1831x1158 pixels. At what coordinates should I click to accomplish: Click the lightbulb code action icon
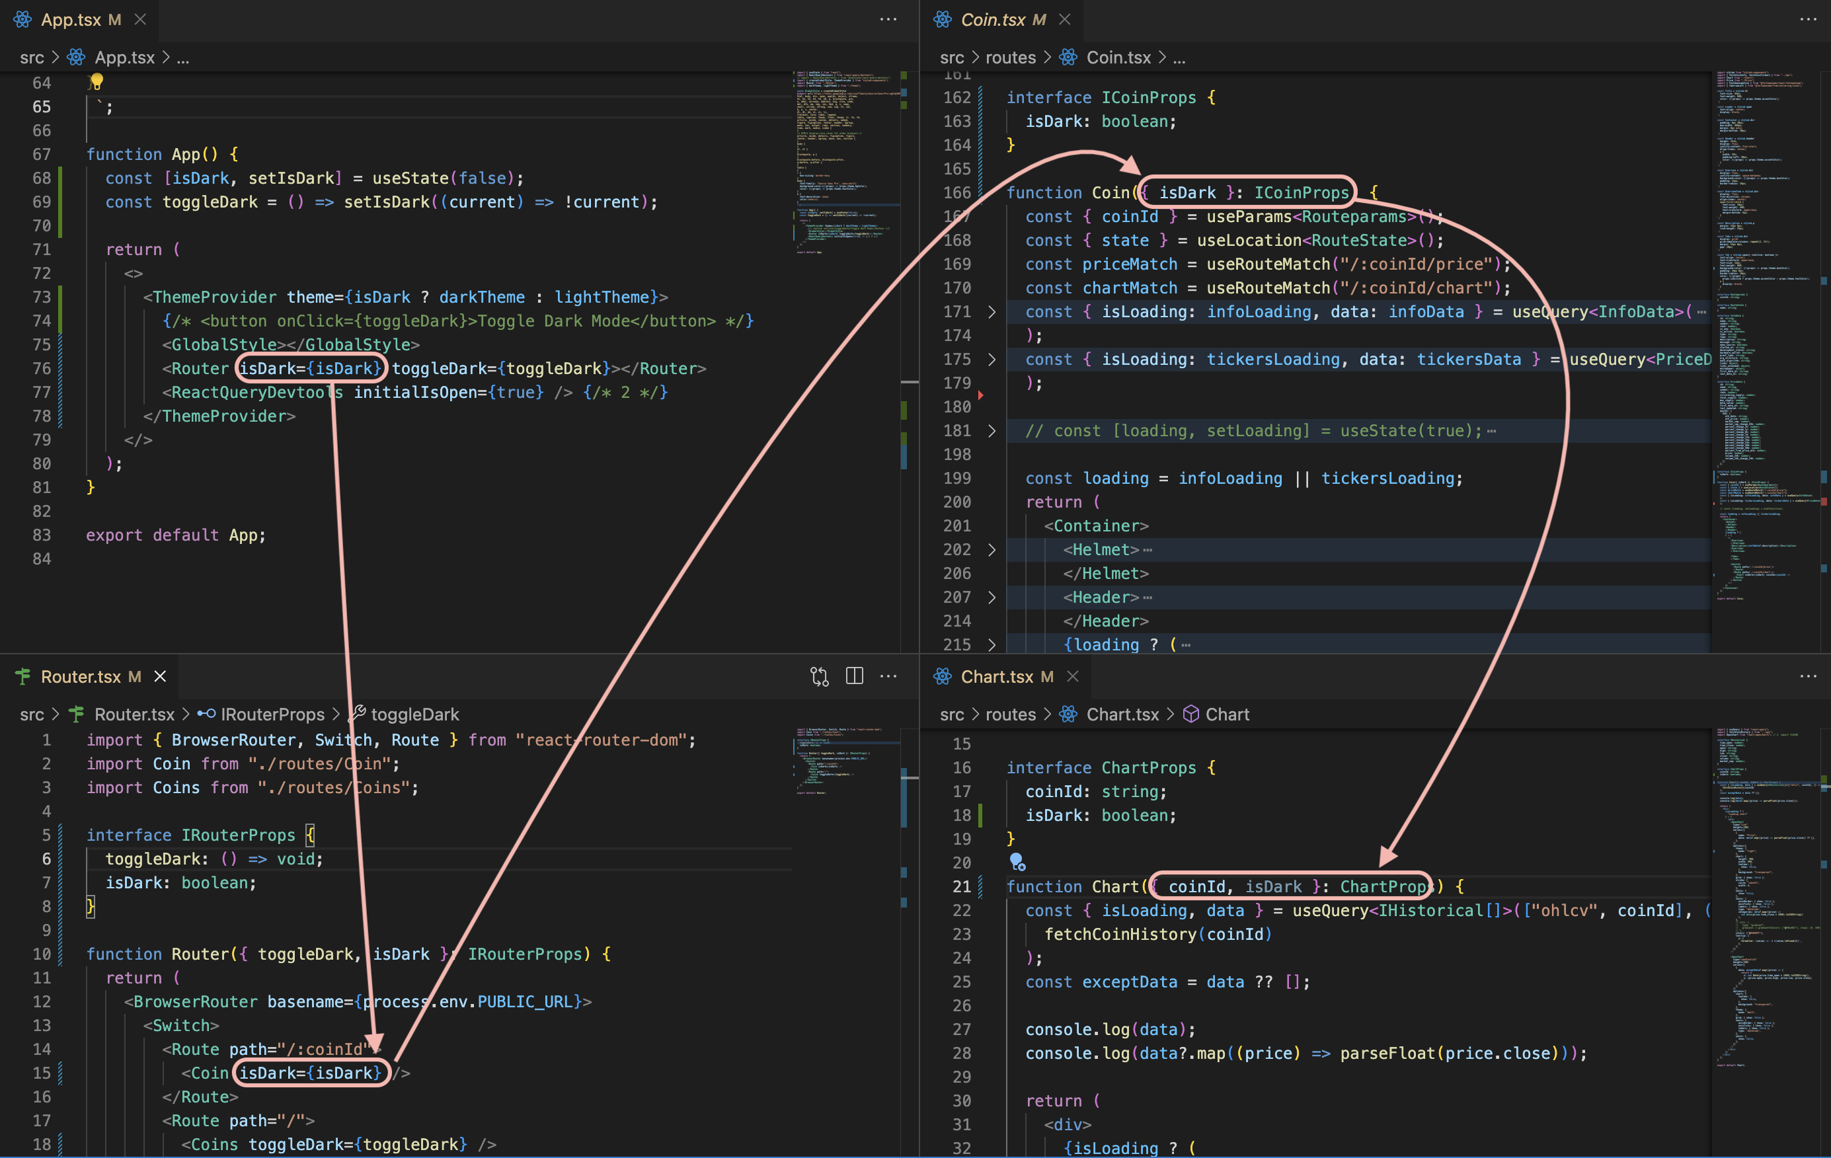[x=97, y=81]
